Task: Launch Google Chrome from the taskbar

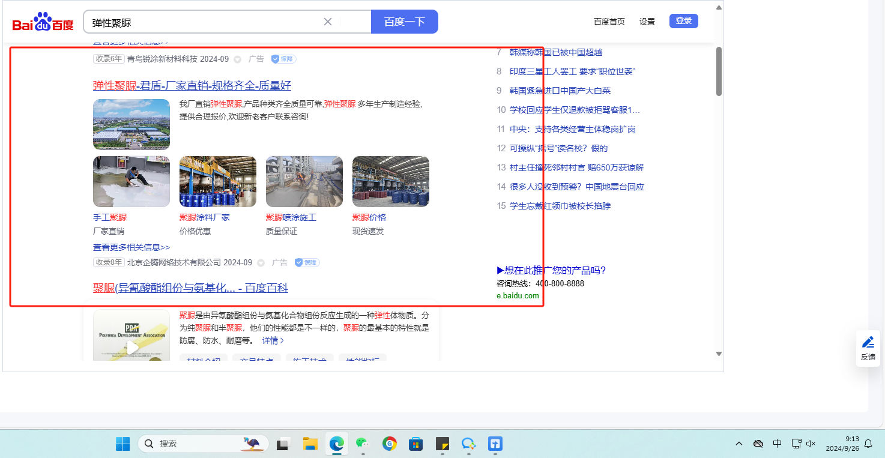Action: point(390,444)
